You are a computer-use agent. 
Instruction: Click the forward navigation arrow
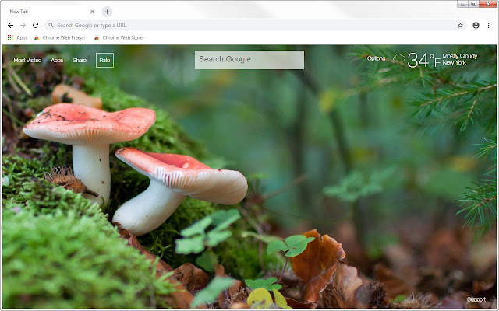coord(23,26)
